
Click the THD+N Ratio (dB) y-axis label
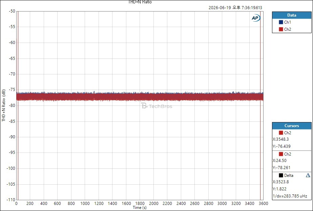coord(3,105)
